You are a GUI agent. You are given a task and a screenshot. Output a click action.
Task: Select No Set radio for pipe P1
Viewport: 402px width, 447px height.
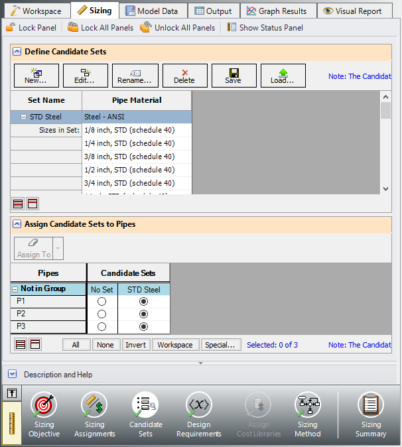(102, 302)
